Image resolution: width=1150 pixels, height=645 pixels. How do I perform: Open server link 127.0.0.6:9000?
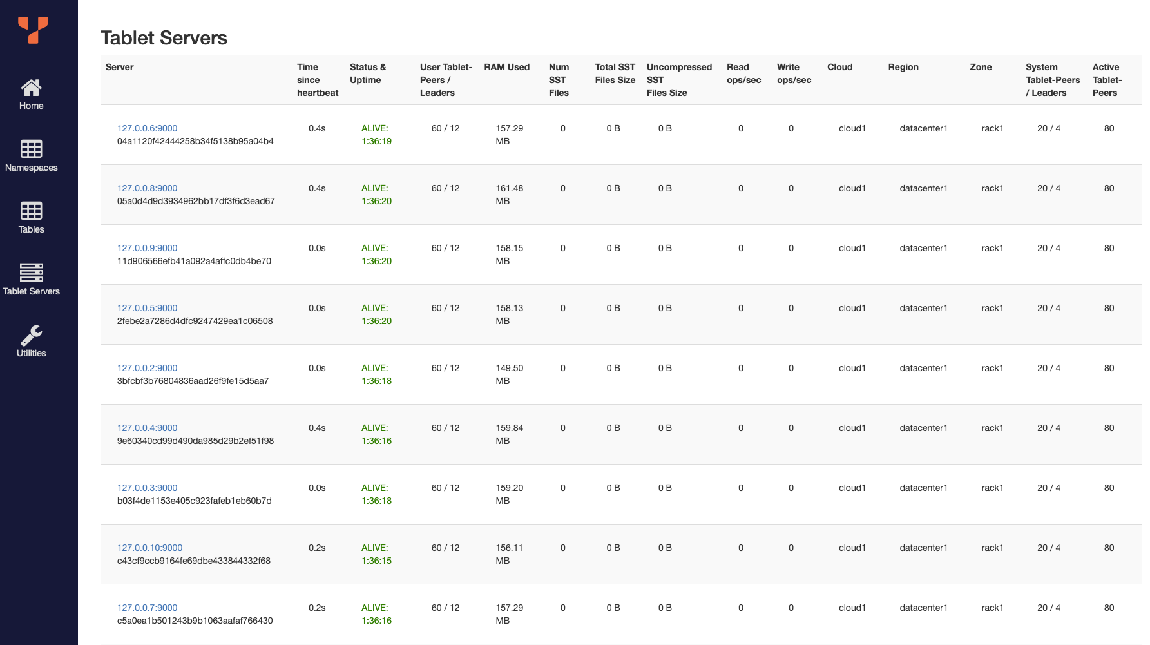click(x=147, y=128)
